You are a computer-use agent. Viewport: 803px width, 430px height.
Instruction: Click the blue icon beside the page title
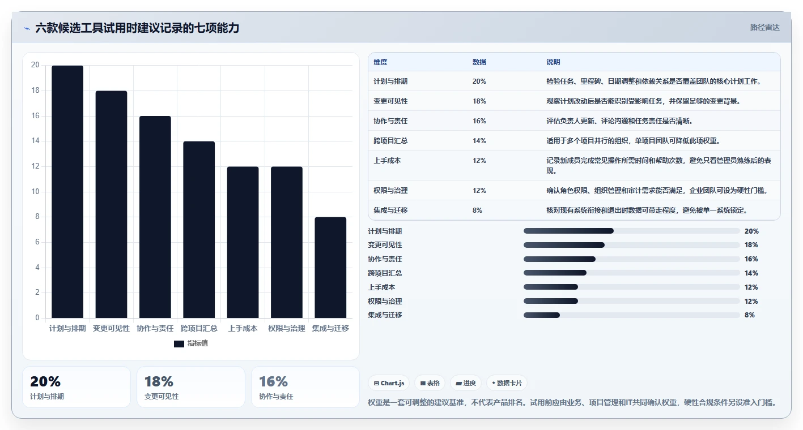click(x=27, y=28)
